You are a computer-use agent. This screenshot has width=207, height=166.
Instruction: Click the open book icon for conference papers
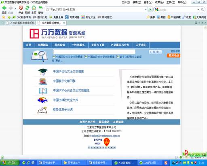click(x=43, y=91)
